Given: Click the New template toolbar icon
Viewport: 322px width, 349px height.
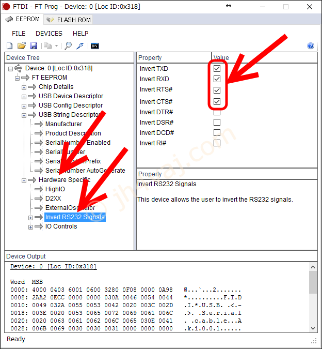Looking at the screenshot, I should [x=10, y=46].
